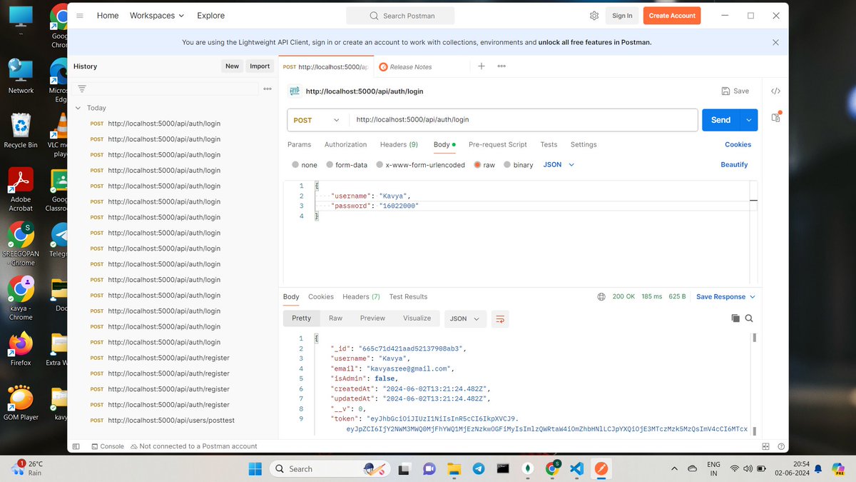This screenshot has height=482, width=856.
Task: Switch response view to Raw
Action: [x=335, y=318]
